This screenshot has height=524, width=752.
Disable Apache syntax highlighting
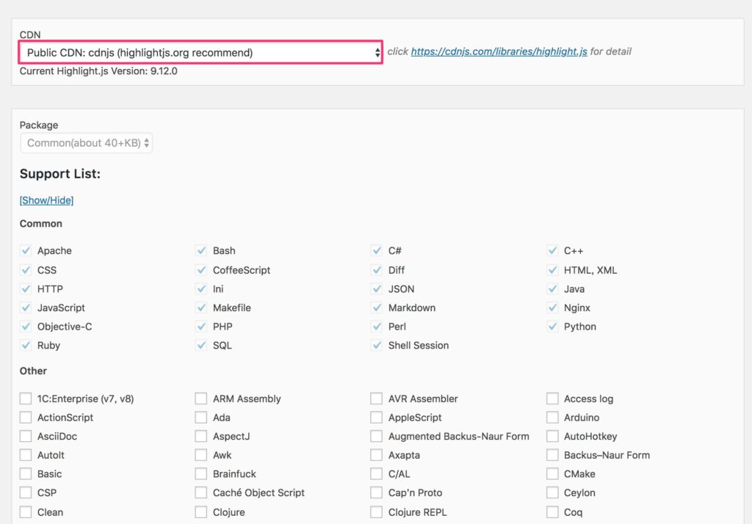click(25, 250)
